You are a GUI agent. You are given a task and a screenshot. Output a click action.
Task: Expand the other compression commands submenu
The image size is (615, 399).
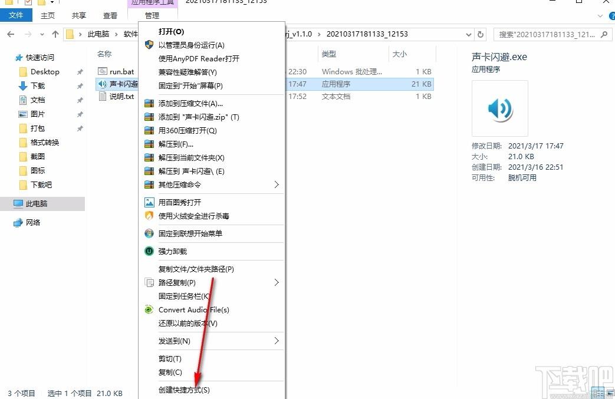277,185
